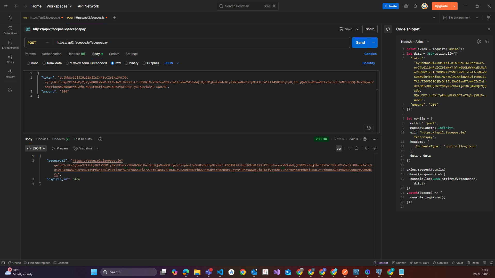The width and height of the screenshot is (495, 278).
Task: Open the No environment selector
Action: pyautogui.click(x=461, y=18)
